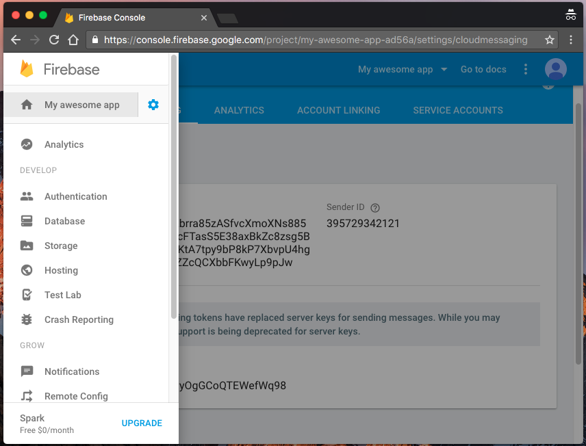Click the home icon beside My awesome app
586x446 pixels.
pyautogui.click(x=27, y=105)
